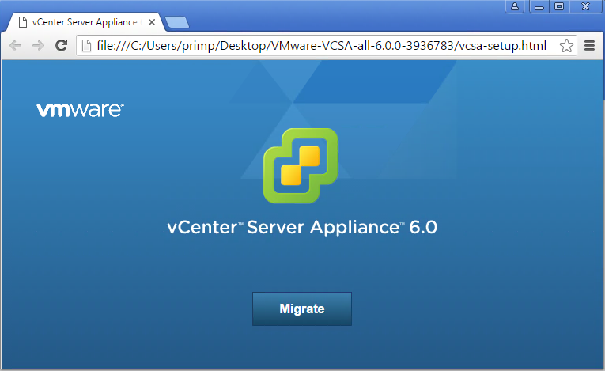Screen dimensions: 605x371
Task: Minimize the browser window
Action: coord(539,6)
